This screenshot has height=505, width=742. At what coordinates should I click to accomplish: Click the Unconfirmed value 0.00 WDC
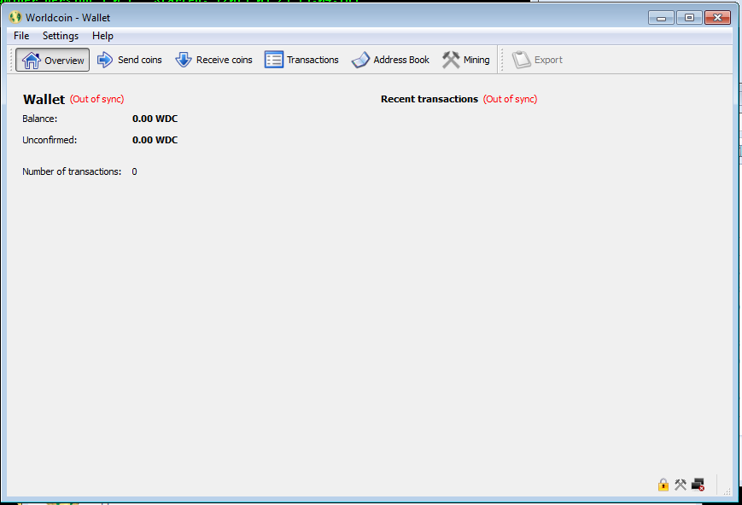[x=155, y=140]
